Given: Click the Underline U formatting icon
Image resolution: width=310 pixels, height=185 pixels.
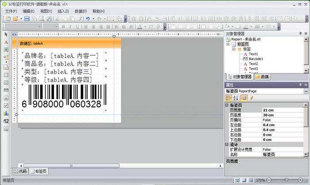Looking at the screenshot, I should (x=77, y=27).
